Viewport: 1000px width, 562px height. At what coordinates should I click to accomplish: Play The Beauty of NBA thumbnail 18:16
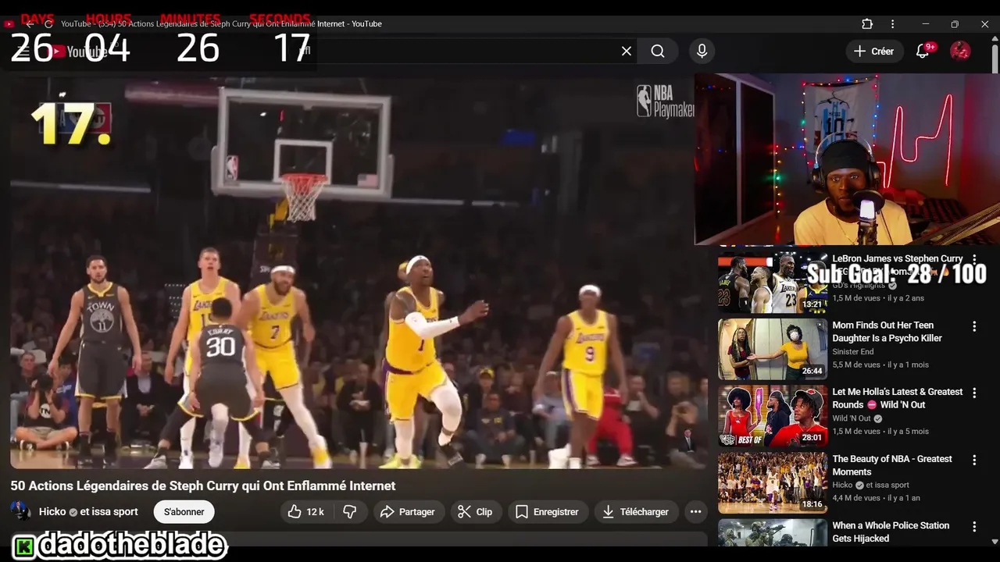pos(773,483)
